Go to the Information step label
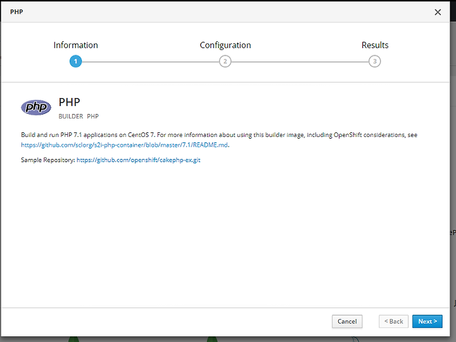This screenshot has height=342, width=456. [x=75, y=45]
